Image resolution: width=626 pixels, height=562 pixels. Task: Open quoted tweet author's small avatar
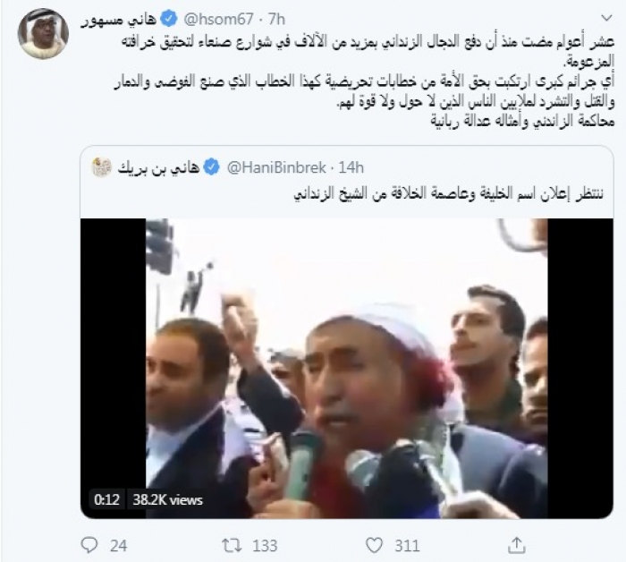pos(101,167)
